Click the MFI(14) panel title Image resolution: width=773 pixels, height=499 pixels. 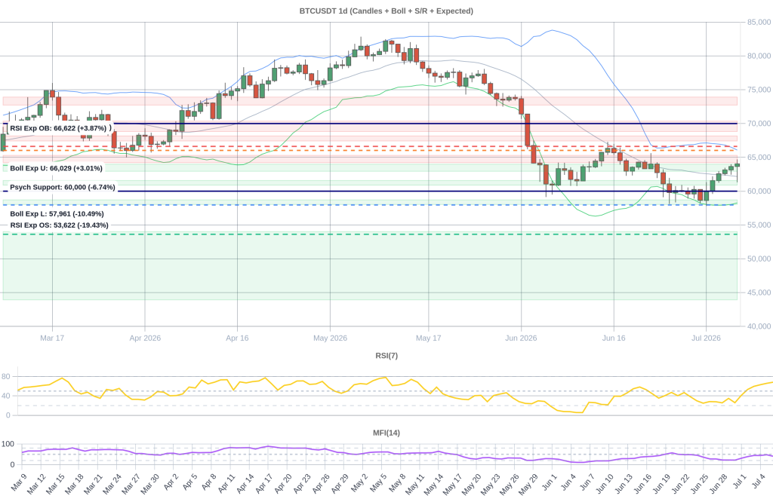386,433
